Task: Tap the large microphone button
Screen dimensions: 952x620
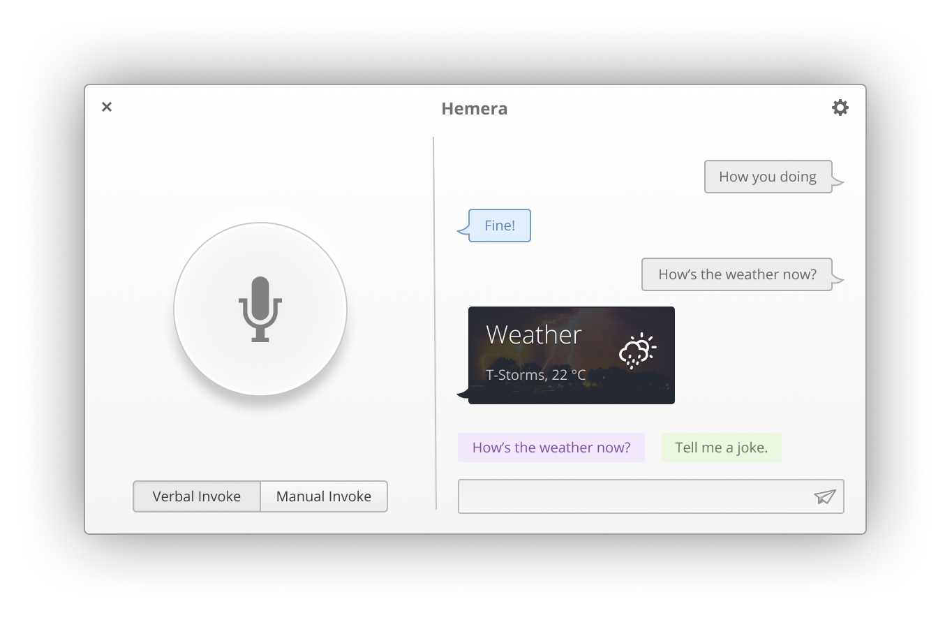Action: [260, 309]
